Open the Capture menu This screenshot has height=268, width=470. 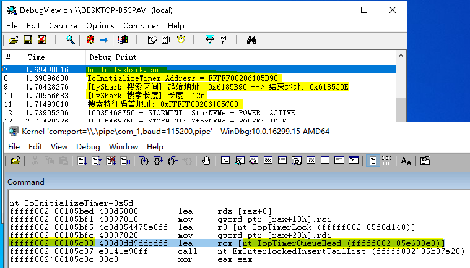click(x=63, y=26)
